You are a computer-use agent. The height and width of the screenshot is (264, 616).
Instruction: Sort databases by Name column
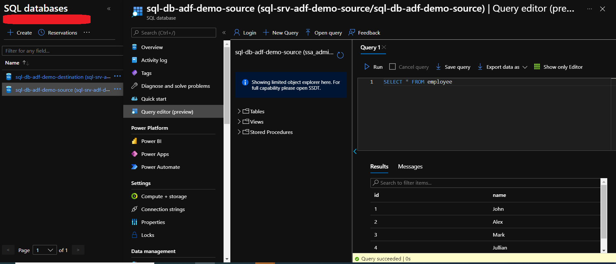pyautogui.click(x=17, y=63)
